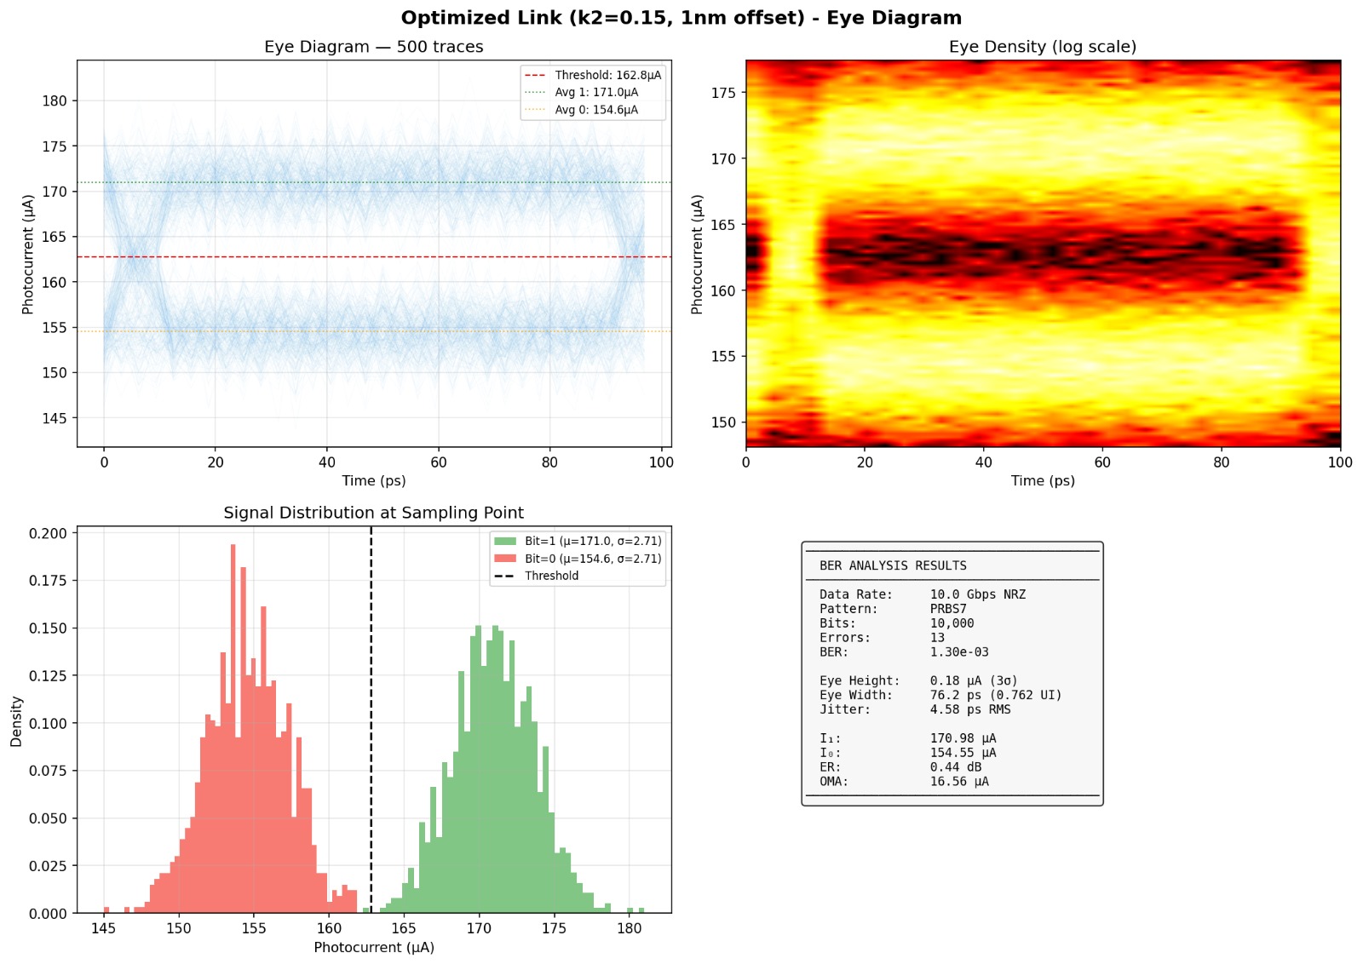Select the black dashed Threshold marker in histogram

click(x=372, y=724)
